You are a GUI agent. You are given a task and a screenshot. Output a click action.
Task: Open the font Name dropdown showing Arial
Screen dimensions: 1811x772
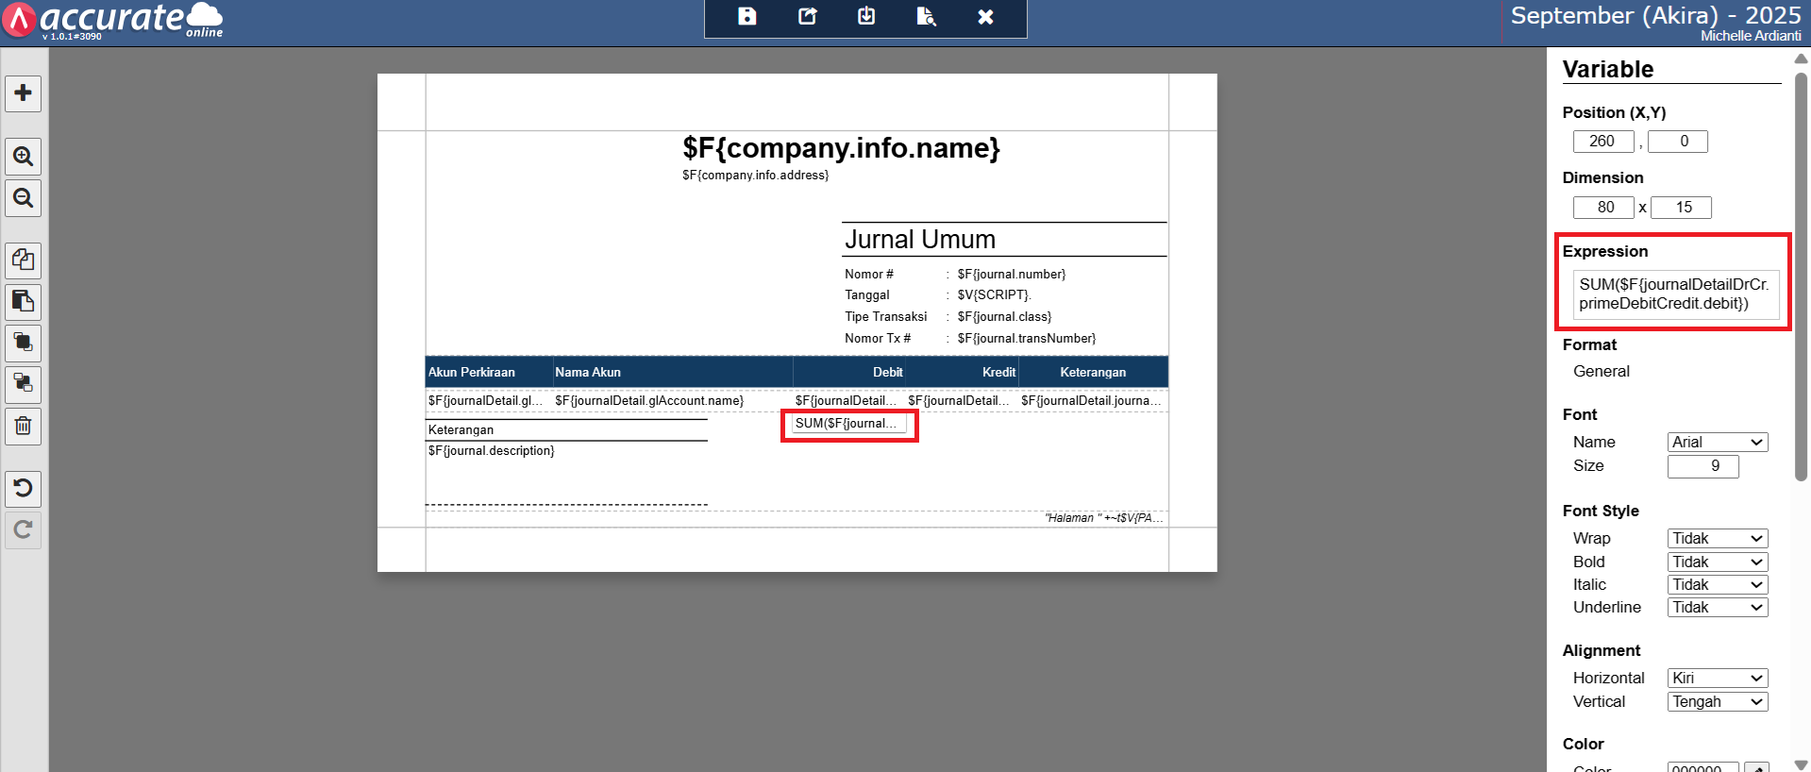[x=1717, y=443]
